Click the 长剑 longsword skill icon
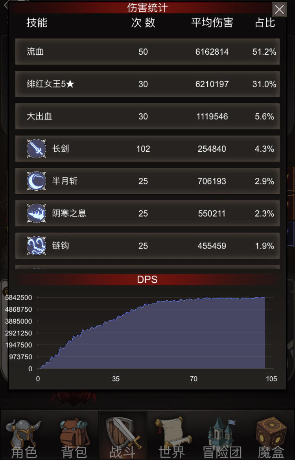 point(37,149)
